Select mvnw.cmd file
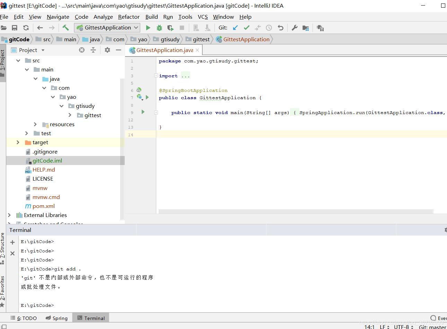Screen dimensions: 447x329 coord(46,197)
